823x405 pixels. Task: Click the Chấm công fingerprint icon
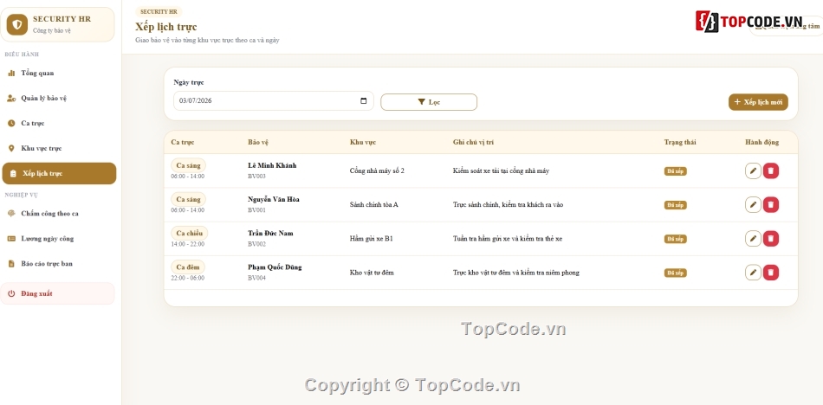click(x=11, y=214)
